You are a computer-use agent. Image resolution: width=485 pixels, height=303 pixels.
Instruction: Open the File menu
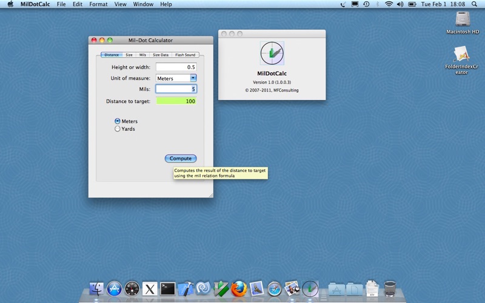61,4
